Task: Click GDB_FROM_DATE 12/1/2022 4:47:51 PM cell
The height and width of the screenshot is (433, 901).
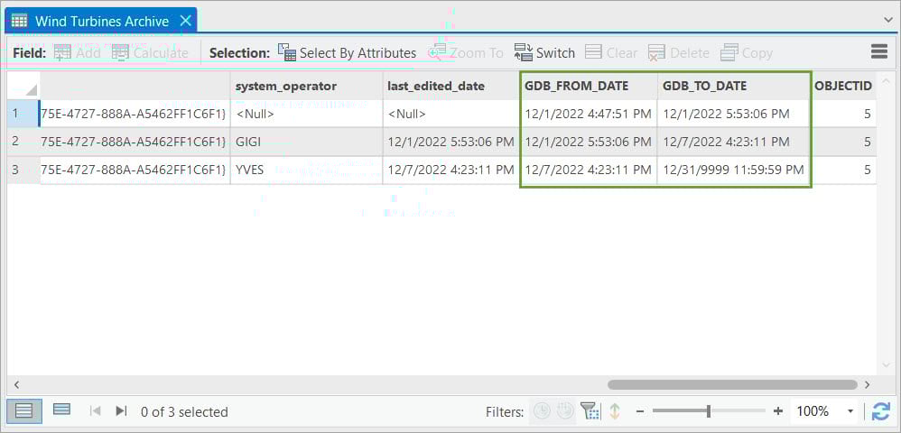Action: [589, 114]
